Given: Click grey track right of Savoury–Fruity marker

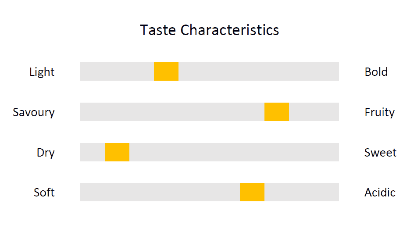Looking at the screenshot, I should [314, 112].
